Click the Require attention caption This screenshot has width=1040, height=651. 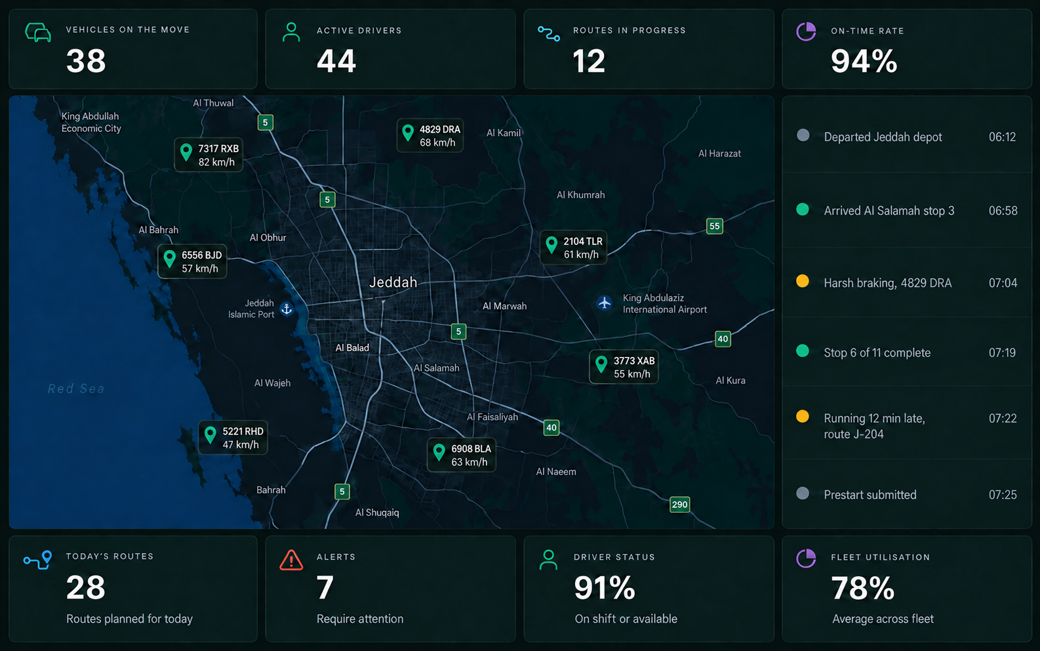pos(360,619)
